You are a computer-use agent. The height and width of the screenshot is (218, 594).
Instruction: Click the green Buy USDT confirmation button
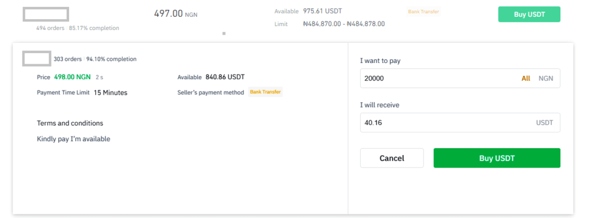(497, 158)
